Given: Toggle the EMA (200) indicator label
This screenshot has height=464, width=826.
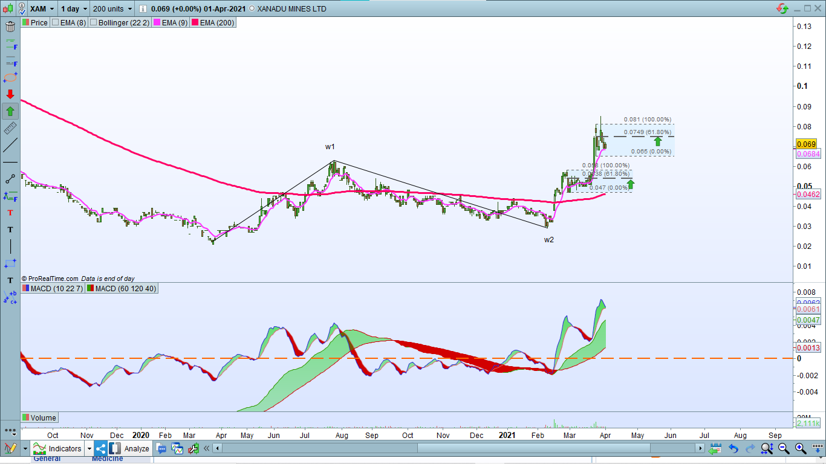Looking at the screenshot, I should [x=213, y=22].
